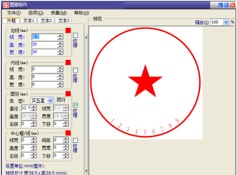Screen dimensions: 237x175
Task: Click the 内线 宽度 input field
Action: [45, 85]
